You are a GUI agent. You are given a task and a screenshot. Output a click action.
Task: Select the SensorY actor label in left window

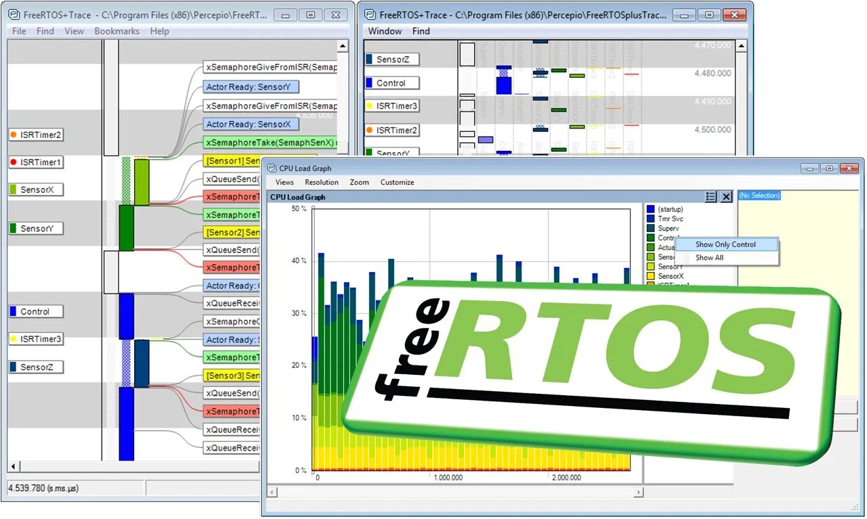[x=37, y=229]
